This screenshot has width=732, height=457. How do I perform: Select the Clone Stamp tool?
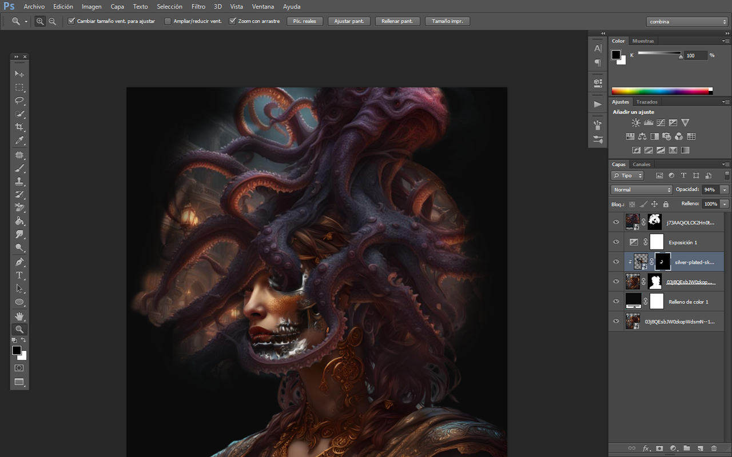click(19, 182)
